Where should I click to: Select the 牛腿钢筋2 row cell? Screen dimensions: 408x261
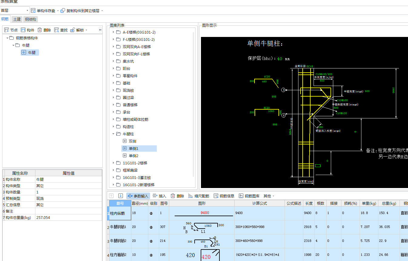[120, 241]
